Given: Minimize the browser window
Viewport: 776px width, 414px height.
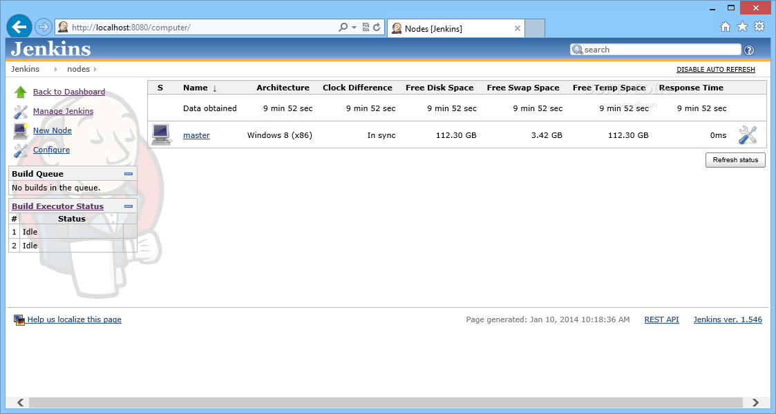Looking at the screenshot, I should [x=712, y=8].
